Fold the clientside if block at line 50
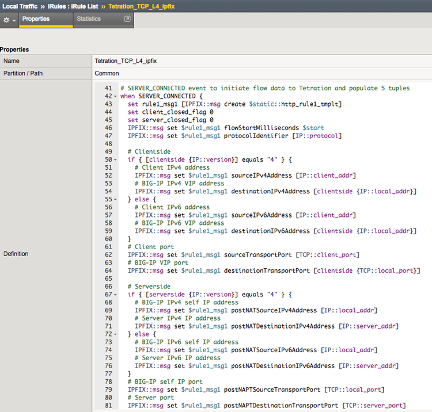The image size is (432, 412). [116, 159]
